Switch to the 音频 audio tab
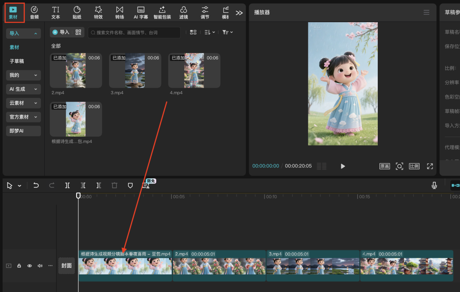Viewport: 460px width, 292px height. [34, 12]
